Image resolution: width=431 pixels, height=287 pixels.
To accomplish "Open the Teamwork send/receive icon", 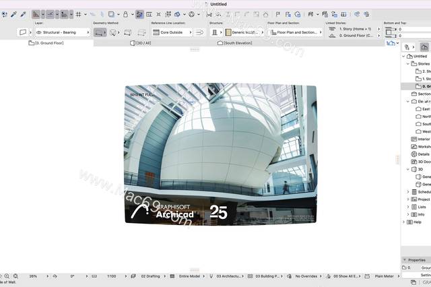I will click(310, 14).
